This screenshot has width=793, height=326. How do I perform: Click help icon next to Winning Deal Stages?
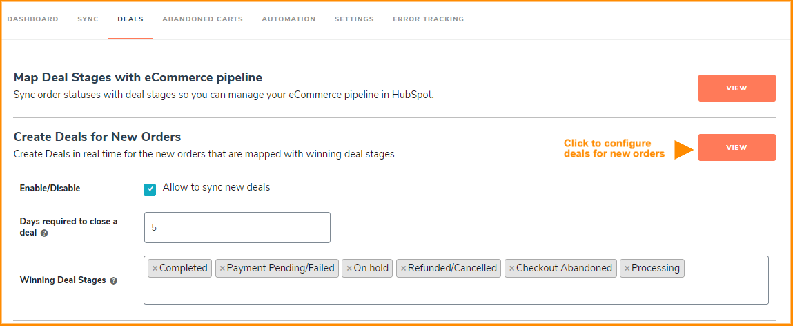click(113, 280)
